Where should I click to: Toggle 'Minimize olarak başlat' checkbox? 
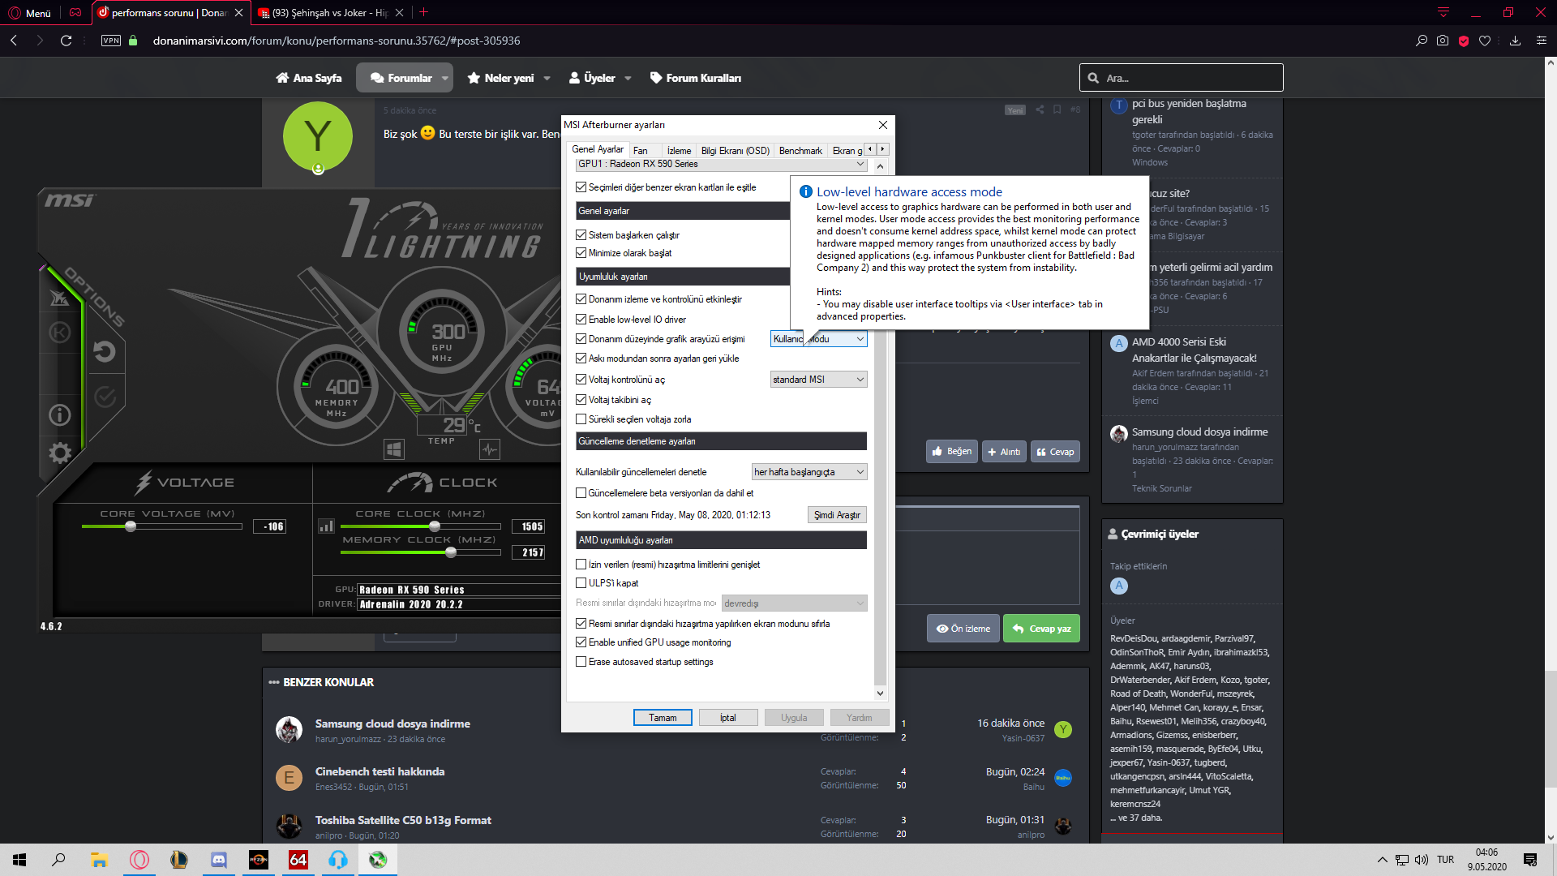tap(581, 253)
